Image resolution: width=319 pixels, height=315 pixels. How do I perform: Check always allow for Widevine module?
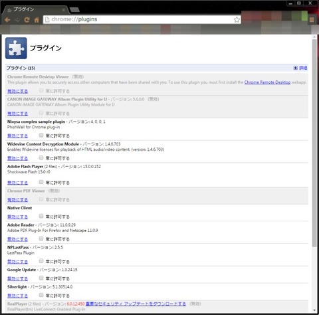[41, 157]
